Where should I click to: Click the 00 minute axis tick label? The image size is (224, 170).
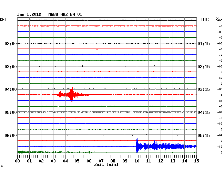click(18, 161)
